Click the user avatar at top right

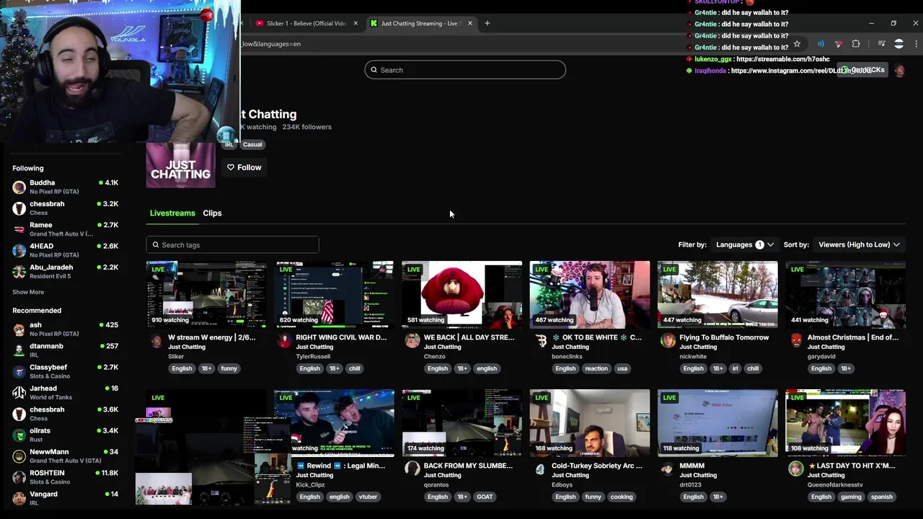(899, 71)
